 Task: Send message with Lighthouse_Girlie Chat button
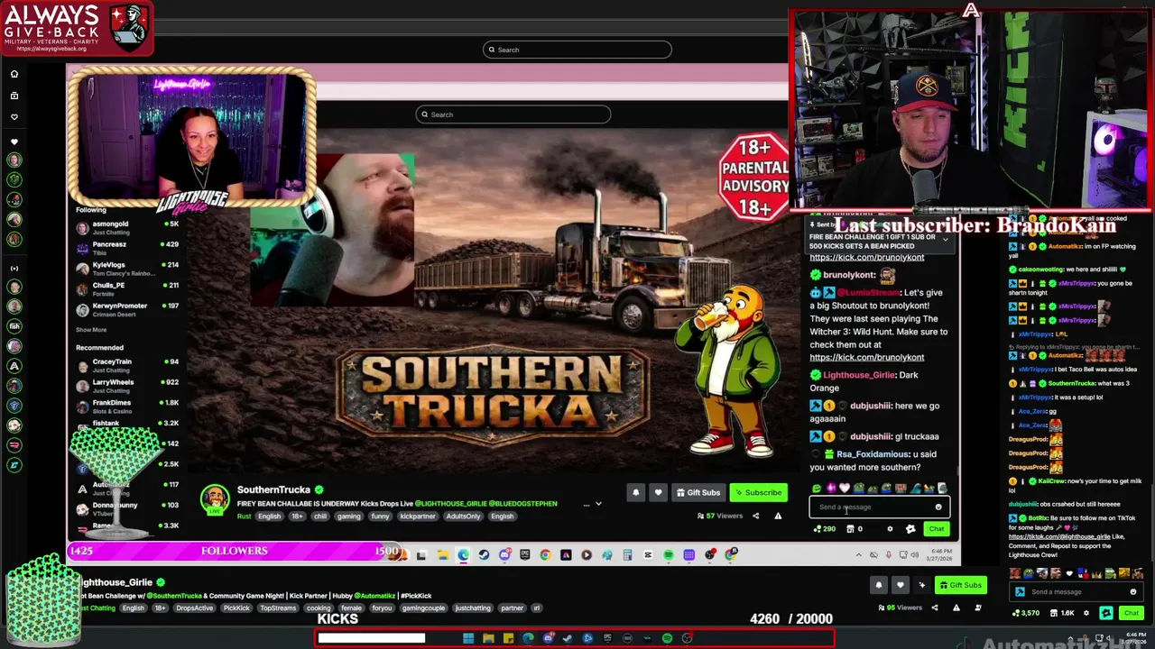coord(1132,613)
